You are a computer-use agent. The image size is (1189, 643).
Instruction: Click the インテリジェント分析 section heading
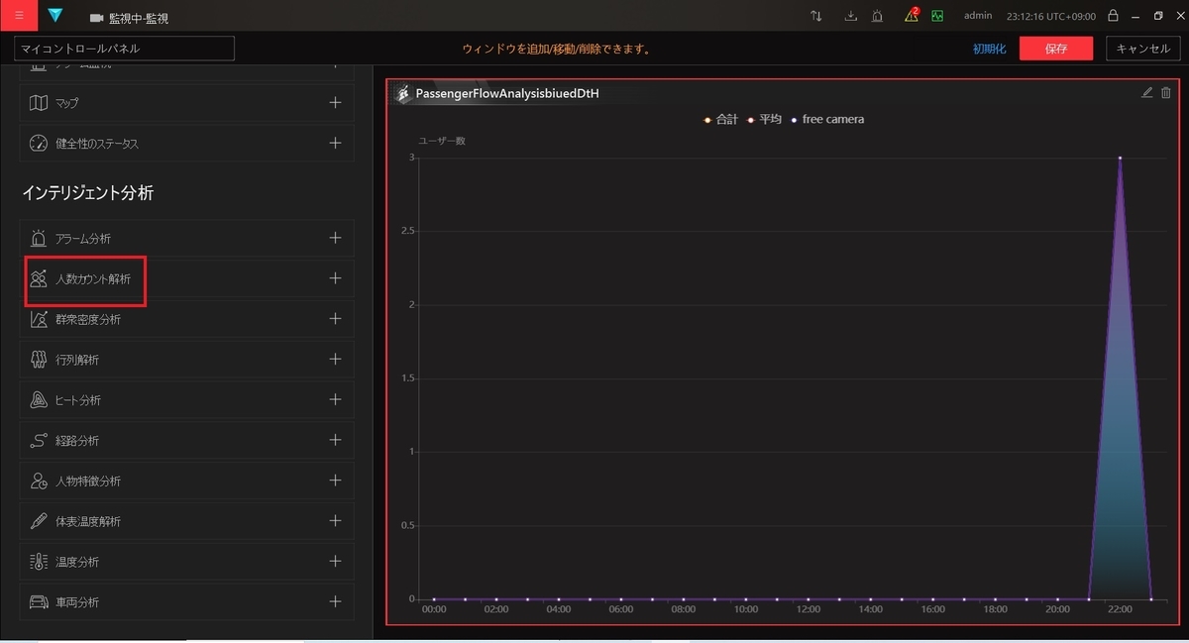(87, 193)
